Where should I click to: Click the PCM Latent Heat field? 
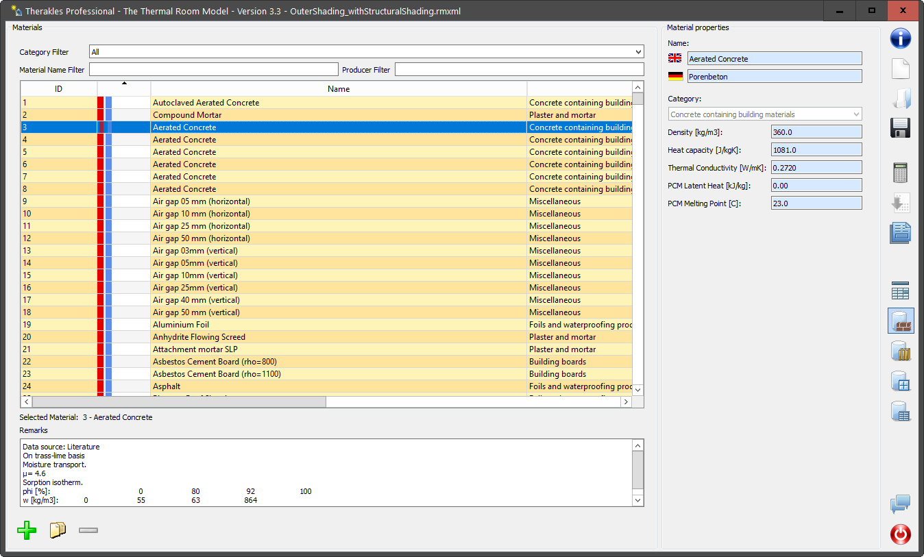pyautogui.click(x=816, y=186)
